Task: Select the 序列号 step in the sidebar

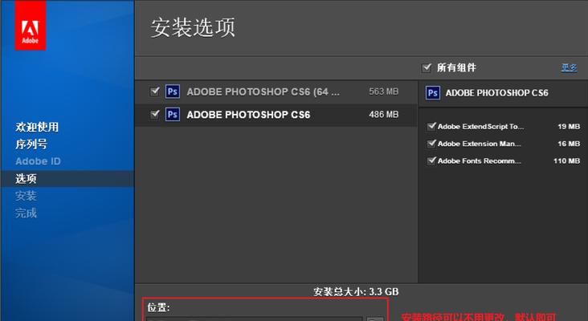Action: point(31,144)
